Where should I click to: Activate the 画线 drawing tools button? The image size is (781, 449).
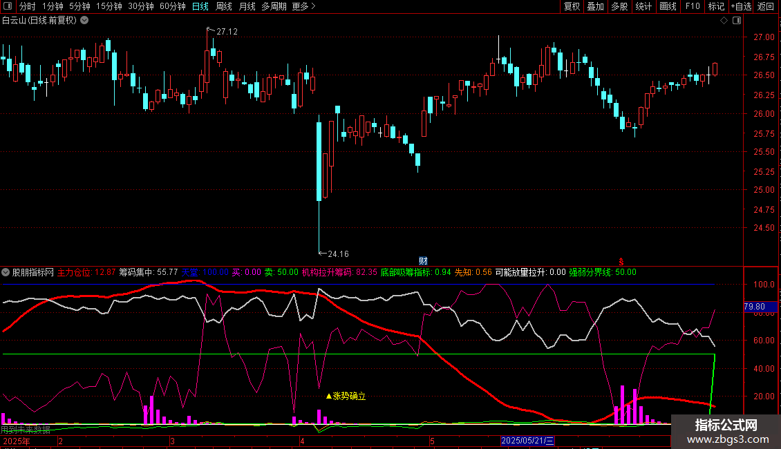click(668, 6)
